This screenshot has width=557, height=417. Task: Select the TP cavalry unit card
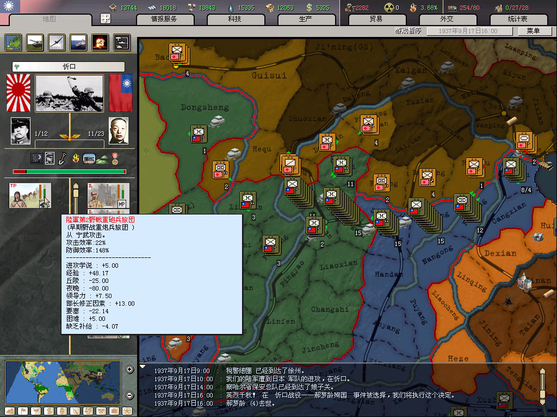(30, 195)
